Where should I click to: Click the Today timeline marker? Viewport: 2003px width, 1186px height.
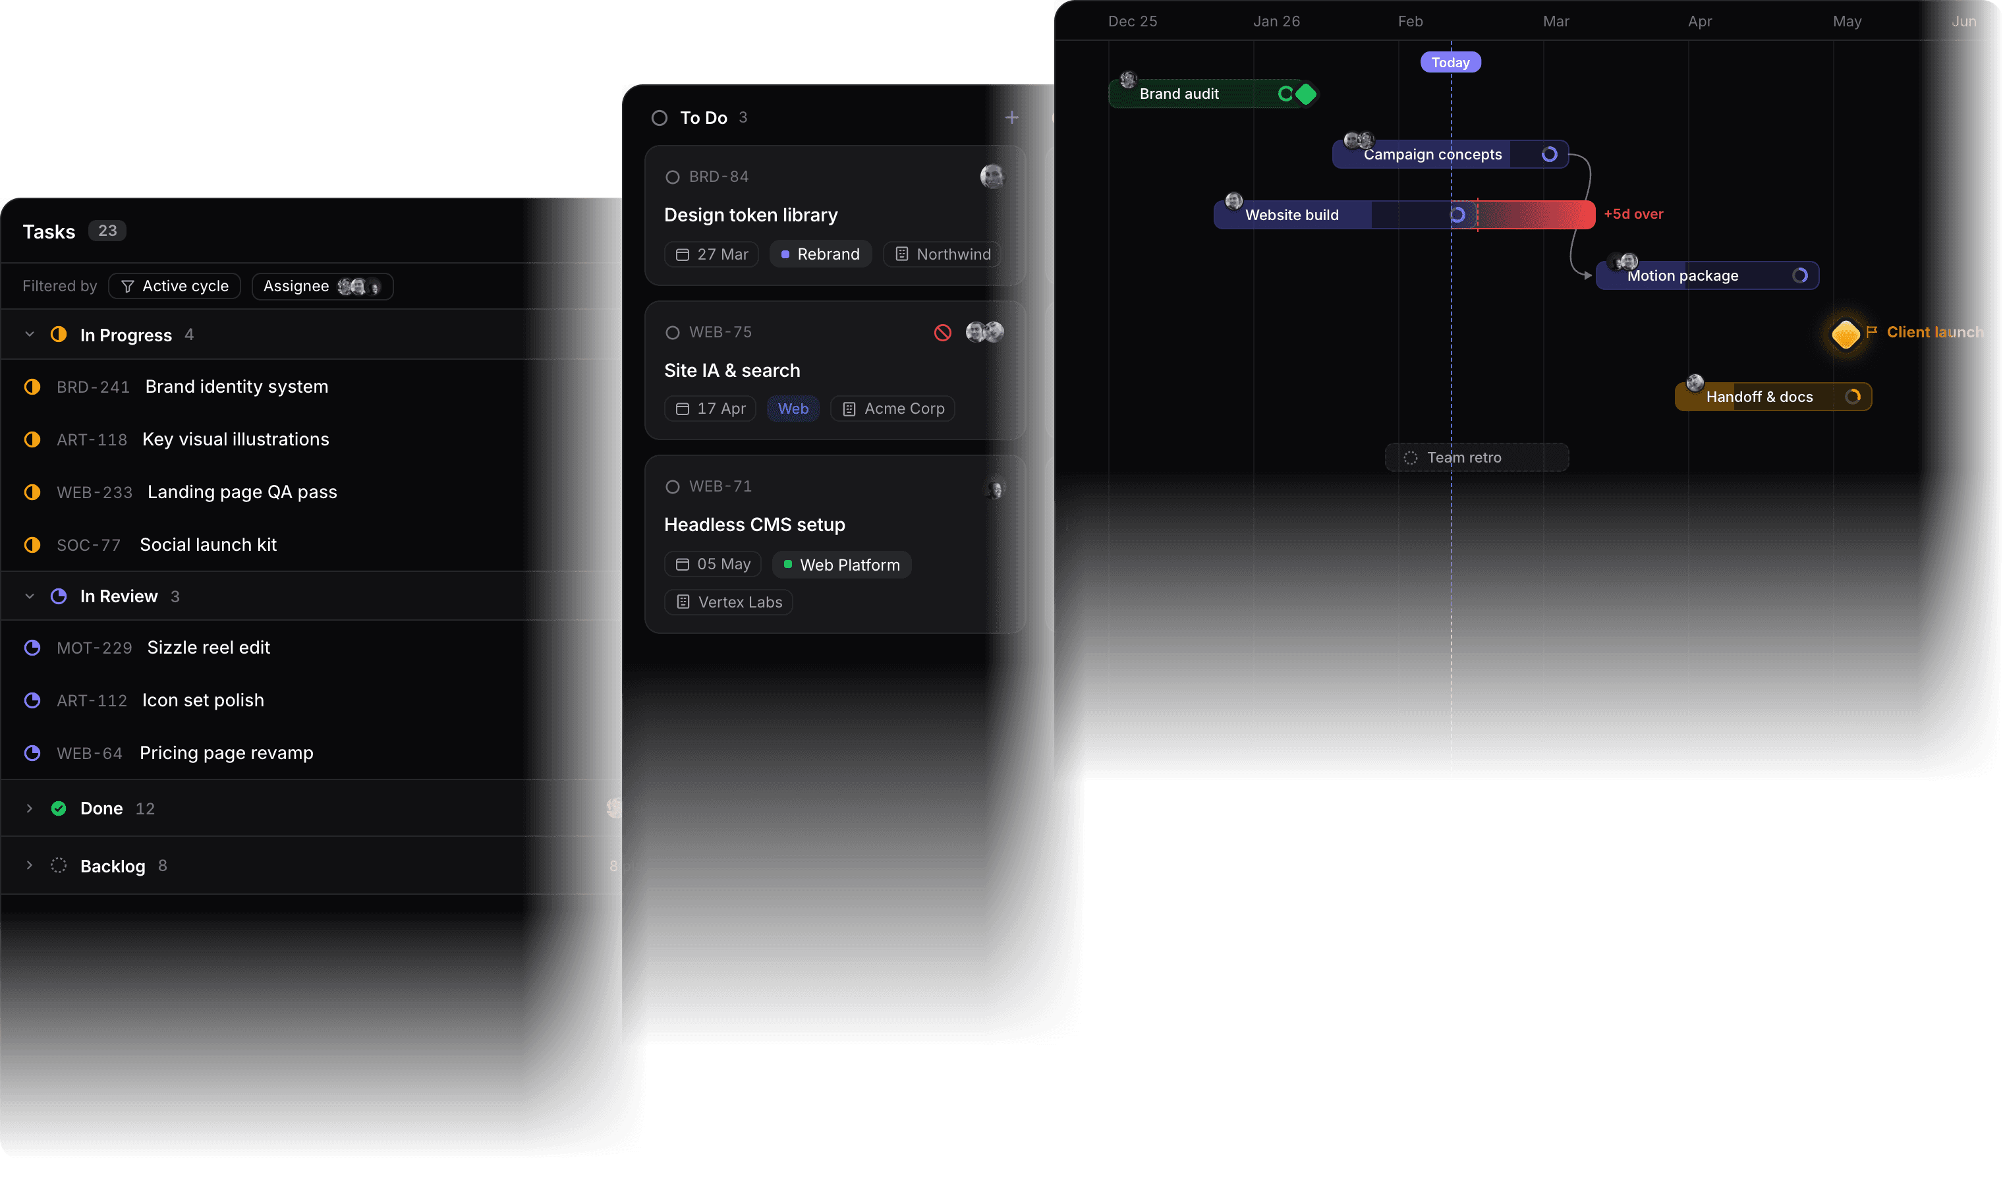(x=1450, y=63)
